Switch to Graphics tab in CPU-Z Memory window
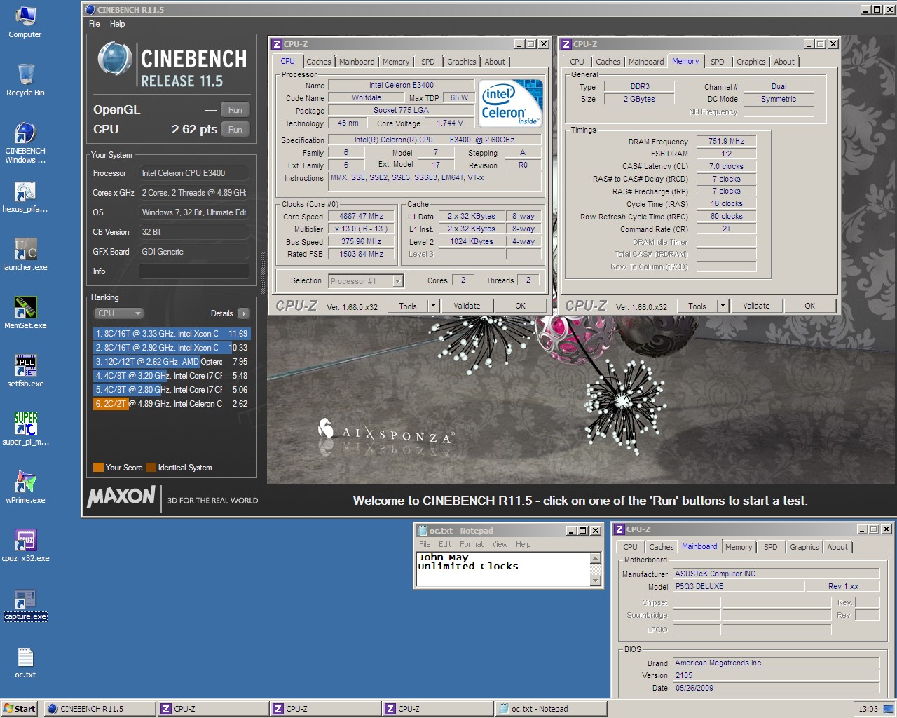Screen dimensions: 897x718 (751, 62)
